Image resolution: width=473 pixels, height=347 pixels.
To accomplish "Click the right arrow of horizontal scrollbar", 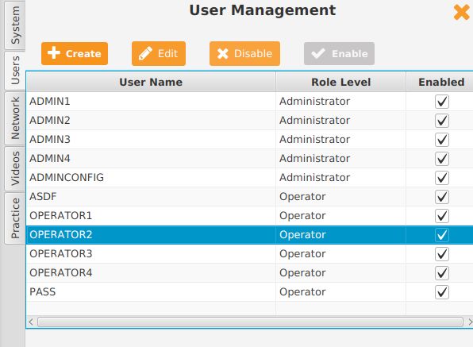I will pos(470,322).
